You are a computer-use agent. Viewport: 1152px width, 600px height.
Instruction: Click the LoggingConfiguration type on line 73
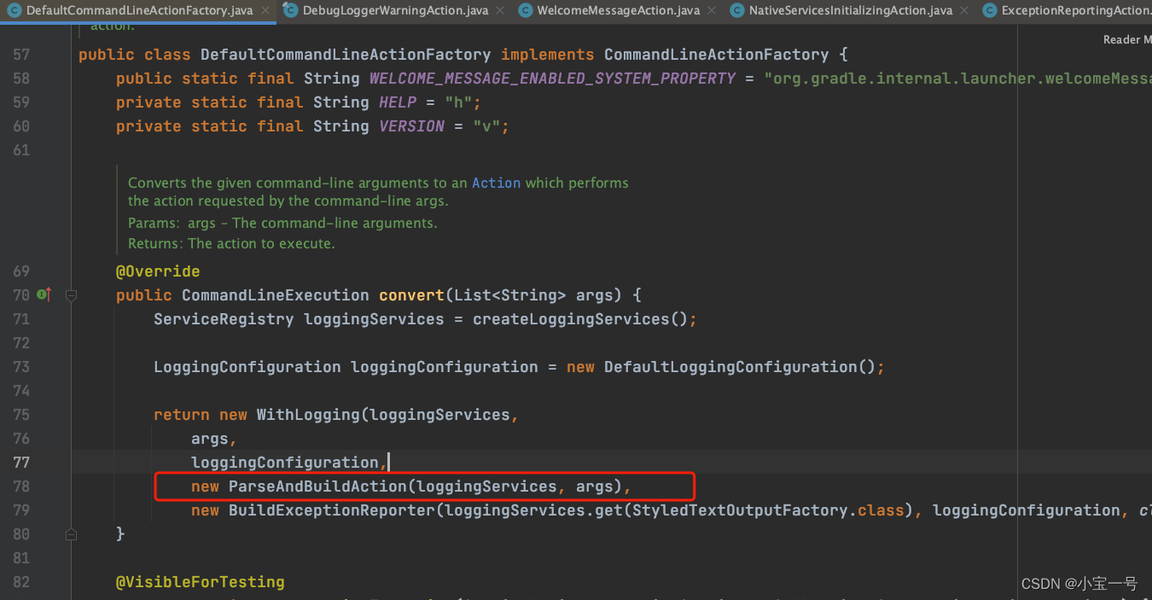(x=247, y=367)
